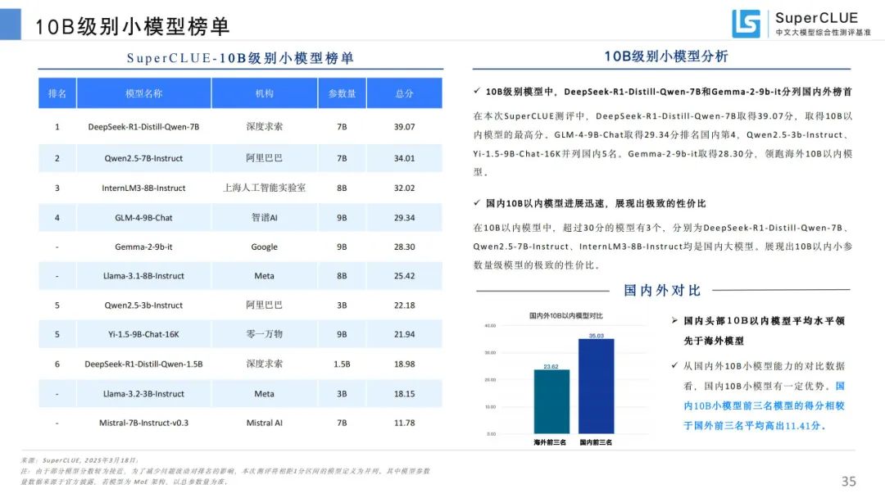Click the heading 国内10B以内模型进展迅速

coord(596,204)
